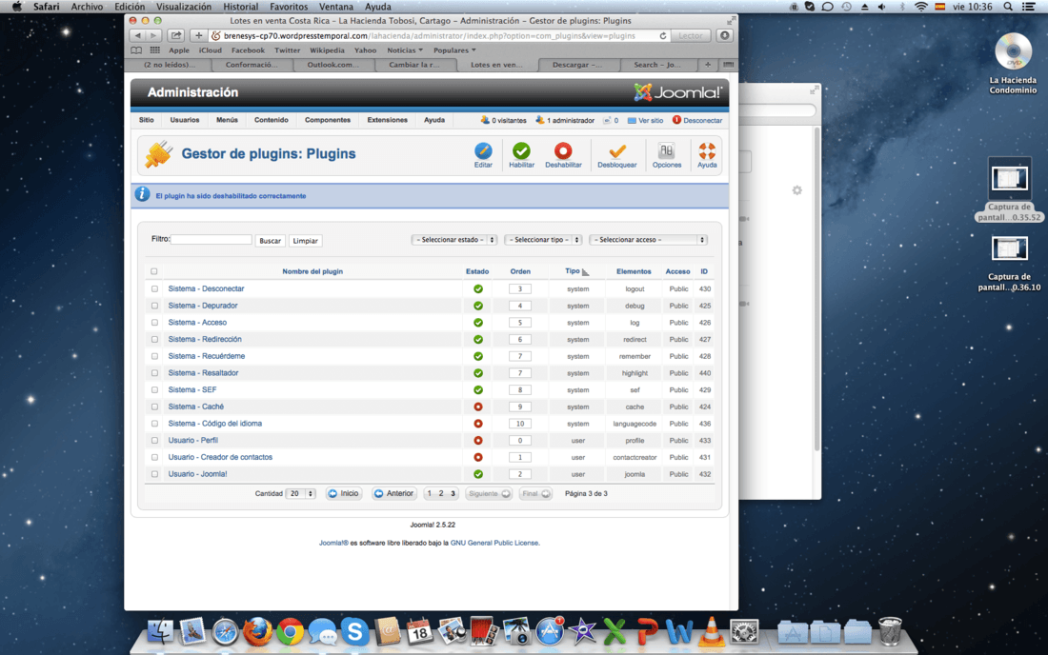Click the Habilitar green check icon
This screenshot has width=1048, height=655.
tap(521, 150)
